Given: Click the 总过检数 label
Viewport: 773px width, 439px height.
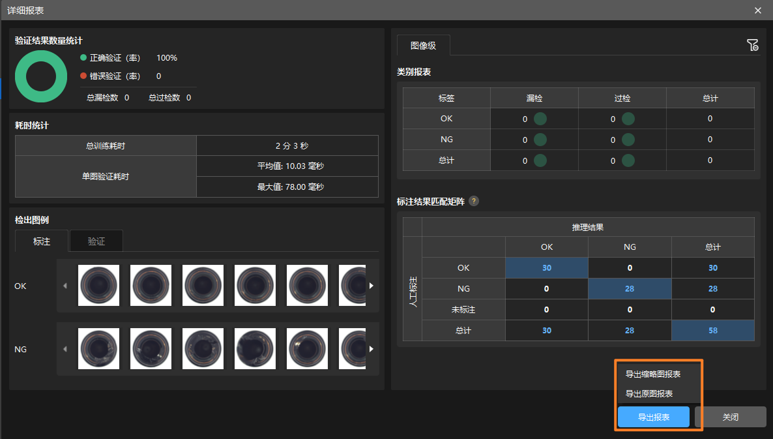Looking at the screenshot, I should (165, 98).
